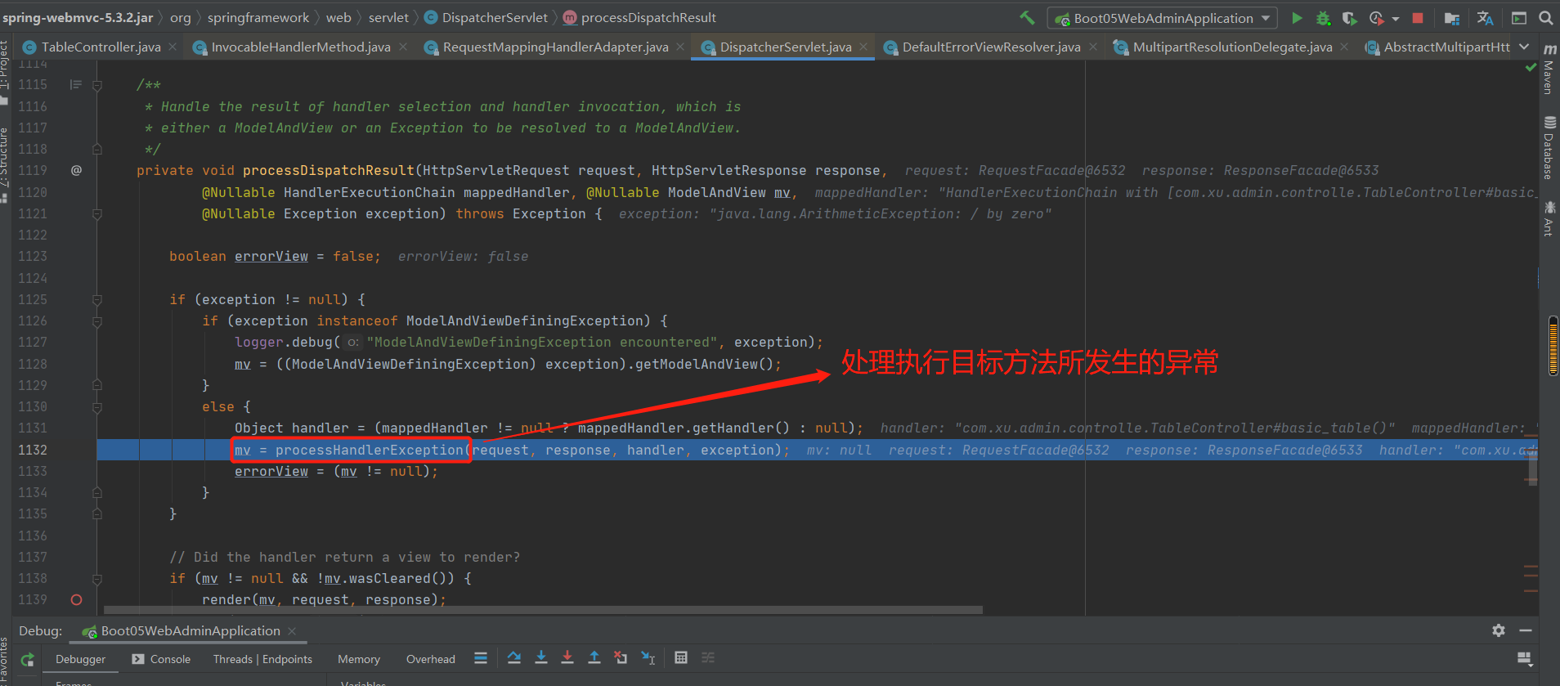Launch the profiler run icon
1560x686 pixels.
tap(1377, 18)
